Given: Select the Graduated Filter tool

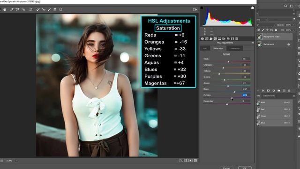Looking at the screenshot, I should pos(55,9).
